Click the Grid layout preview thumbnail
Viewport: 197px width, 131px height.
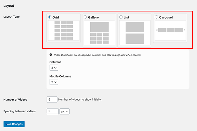coord(64,30)
